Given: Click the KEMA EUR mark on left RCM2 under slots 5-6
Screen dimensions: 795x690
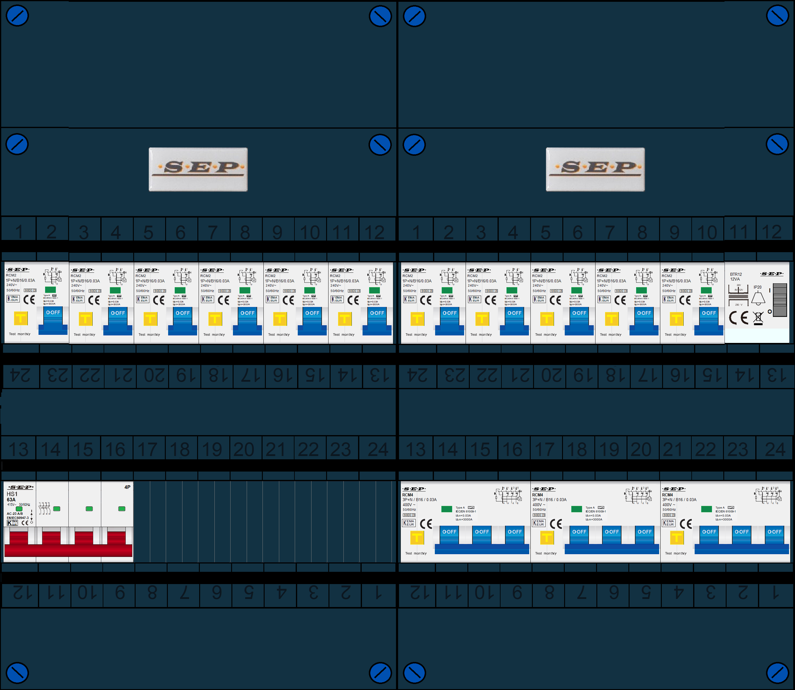Looking at the screenshot, I should [142, 299].
